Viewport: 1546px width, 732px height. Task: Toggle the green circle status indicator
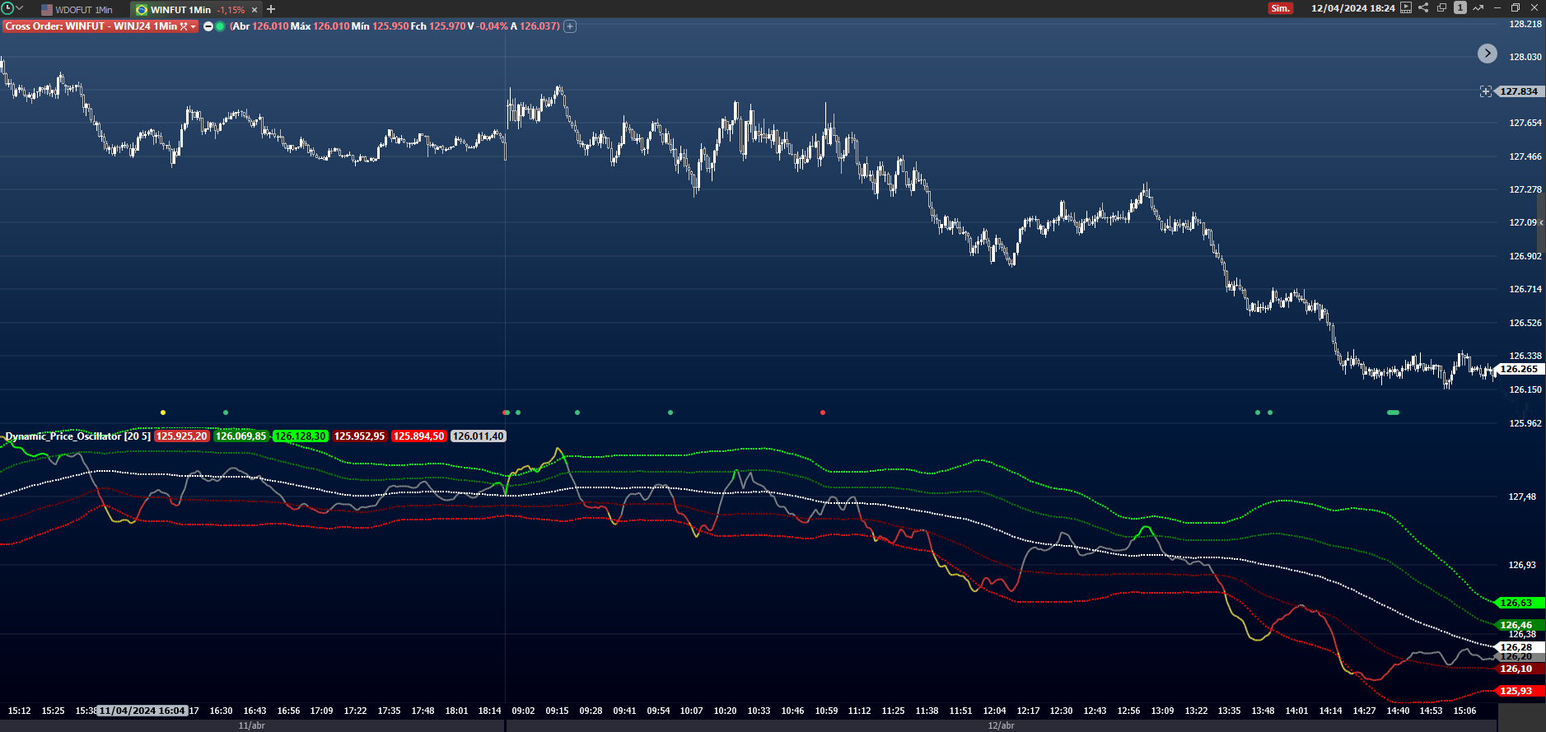pos(220,26)
